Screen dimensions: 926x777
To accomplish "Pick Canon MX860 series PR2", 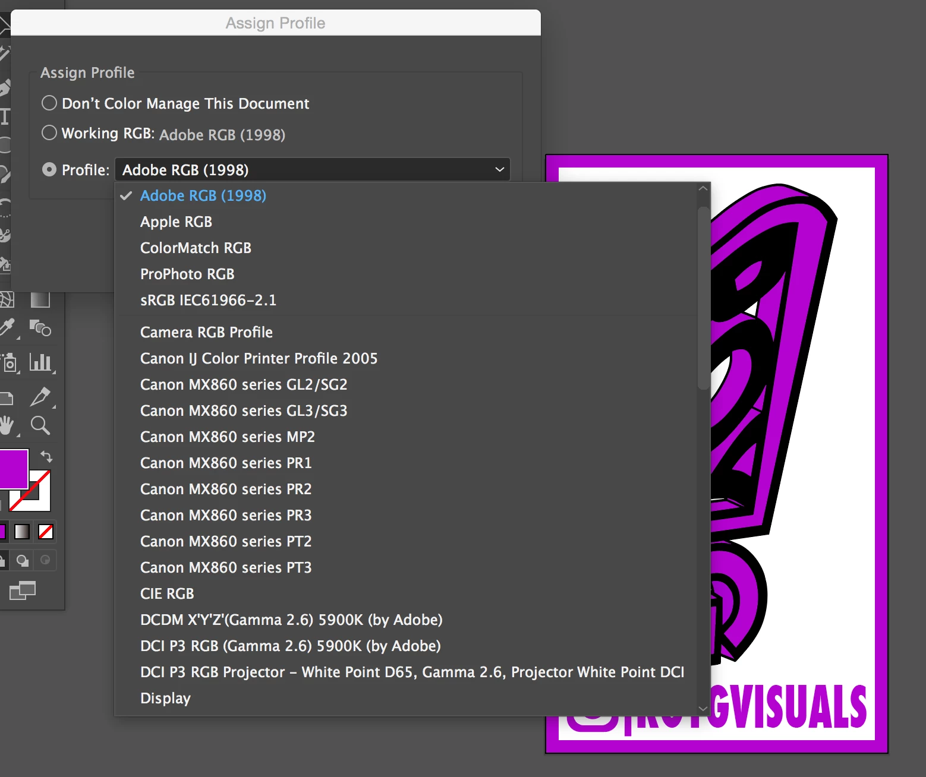I will pos(406,489).
